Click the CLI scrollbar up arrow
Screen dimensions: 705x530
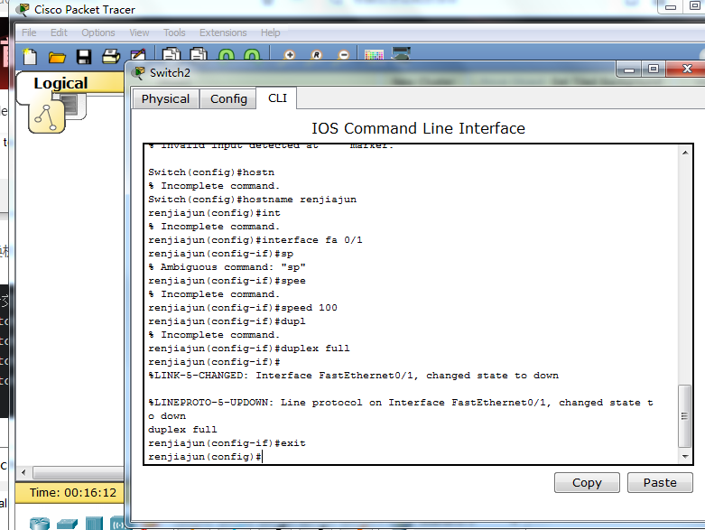pyautogui.click(x=685, y=153)
